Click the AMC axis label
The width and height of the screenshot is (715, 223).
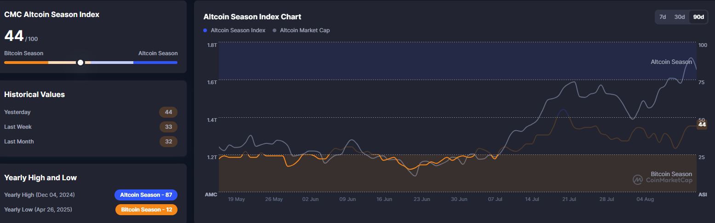pyautogui.click(x=211, y=194)
